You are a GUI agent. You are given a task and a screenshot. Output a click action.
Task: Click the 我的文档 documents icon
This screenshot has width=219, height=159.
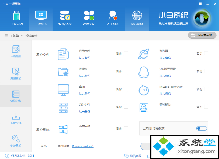pyautogui.click(x=63, y=54)
